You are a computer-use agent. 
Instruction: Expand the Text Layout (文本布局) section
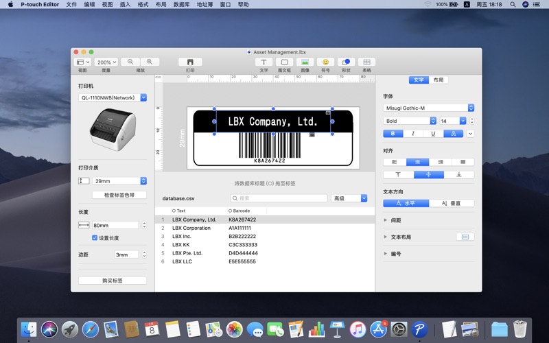click(x=386, y=237)
